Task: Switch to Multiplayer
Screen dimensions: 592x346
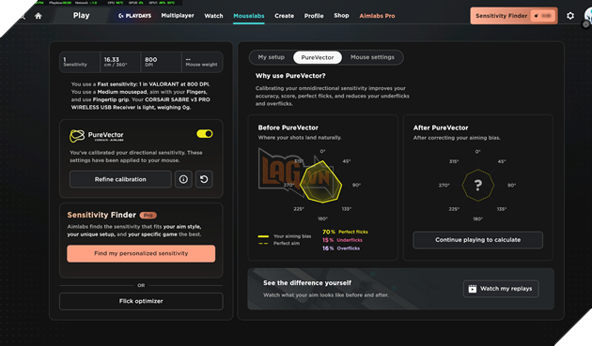Action: [178, 15]
